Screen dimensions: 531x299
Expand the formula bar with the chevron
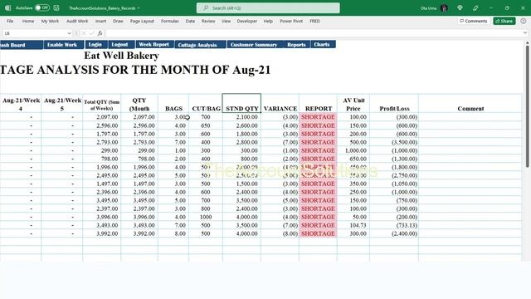pos(525,33)
